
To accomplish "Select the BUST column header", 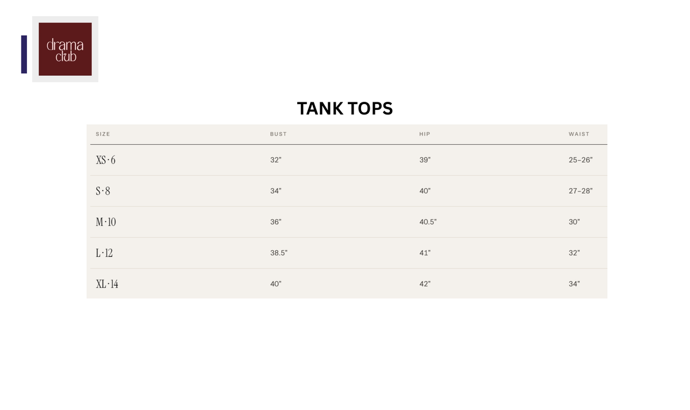I will click(x=278, y=134).
